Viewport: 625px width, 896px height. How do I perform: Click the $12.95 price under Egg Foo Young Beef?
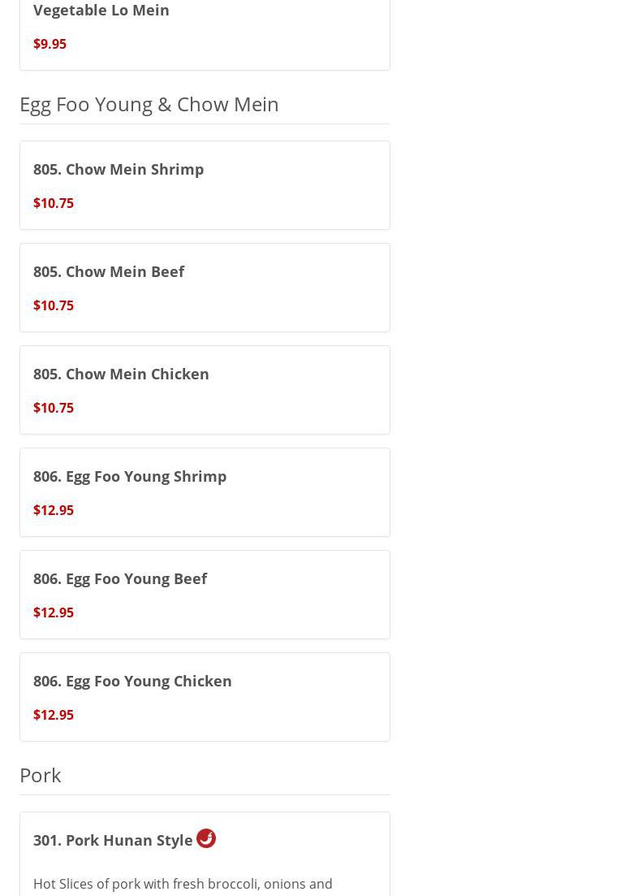54,612
